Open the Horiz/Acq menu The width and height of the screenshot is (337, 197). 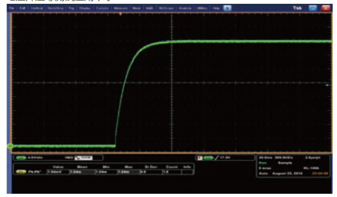[x=56, y=8]
